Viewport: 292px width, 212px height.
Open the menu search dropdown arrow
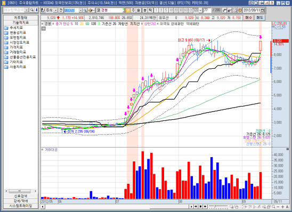tap(27, 10)
